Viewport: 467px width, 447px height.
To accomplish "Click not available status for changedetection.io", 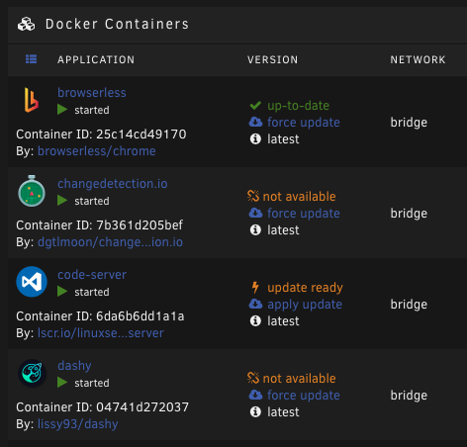I will (x=299, y=197).
